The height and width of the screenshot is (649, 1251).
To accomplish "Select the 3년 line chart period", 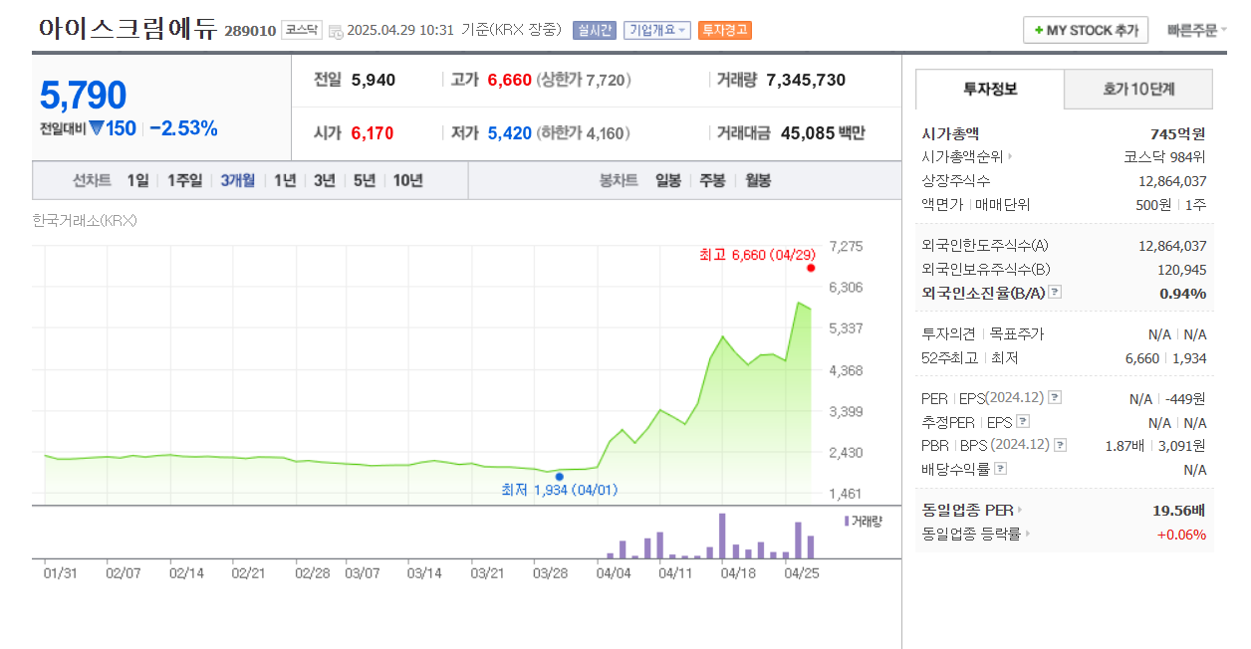I will click(325, 180).
